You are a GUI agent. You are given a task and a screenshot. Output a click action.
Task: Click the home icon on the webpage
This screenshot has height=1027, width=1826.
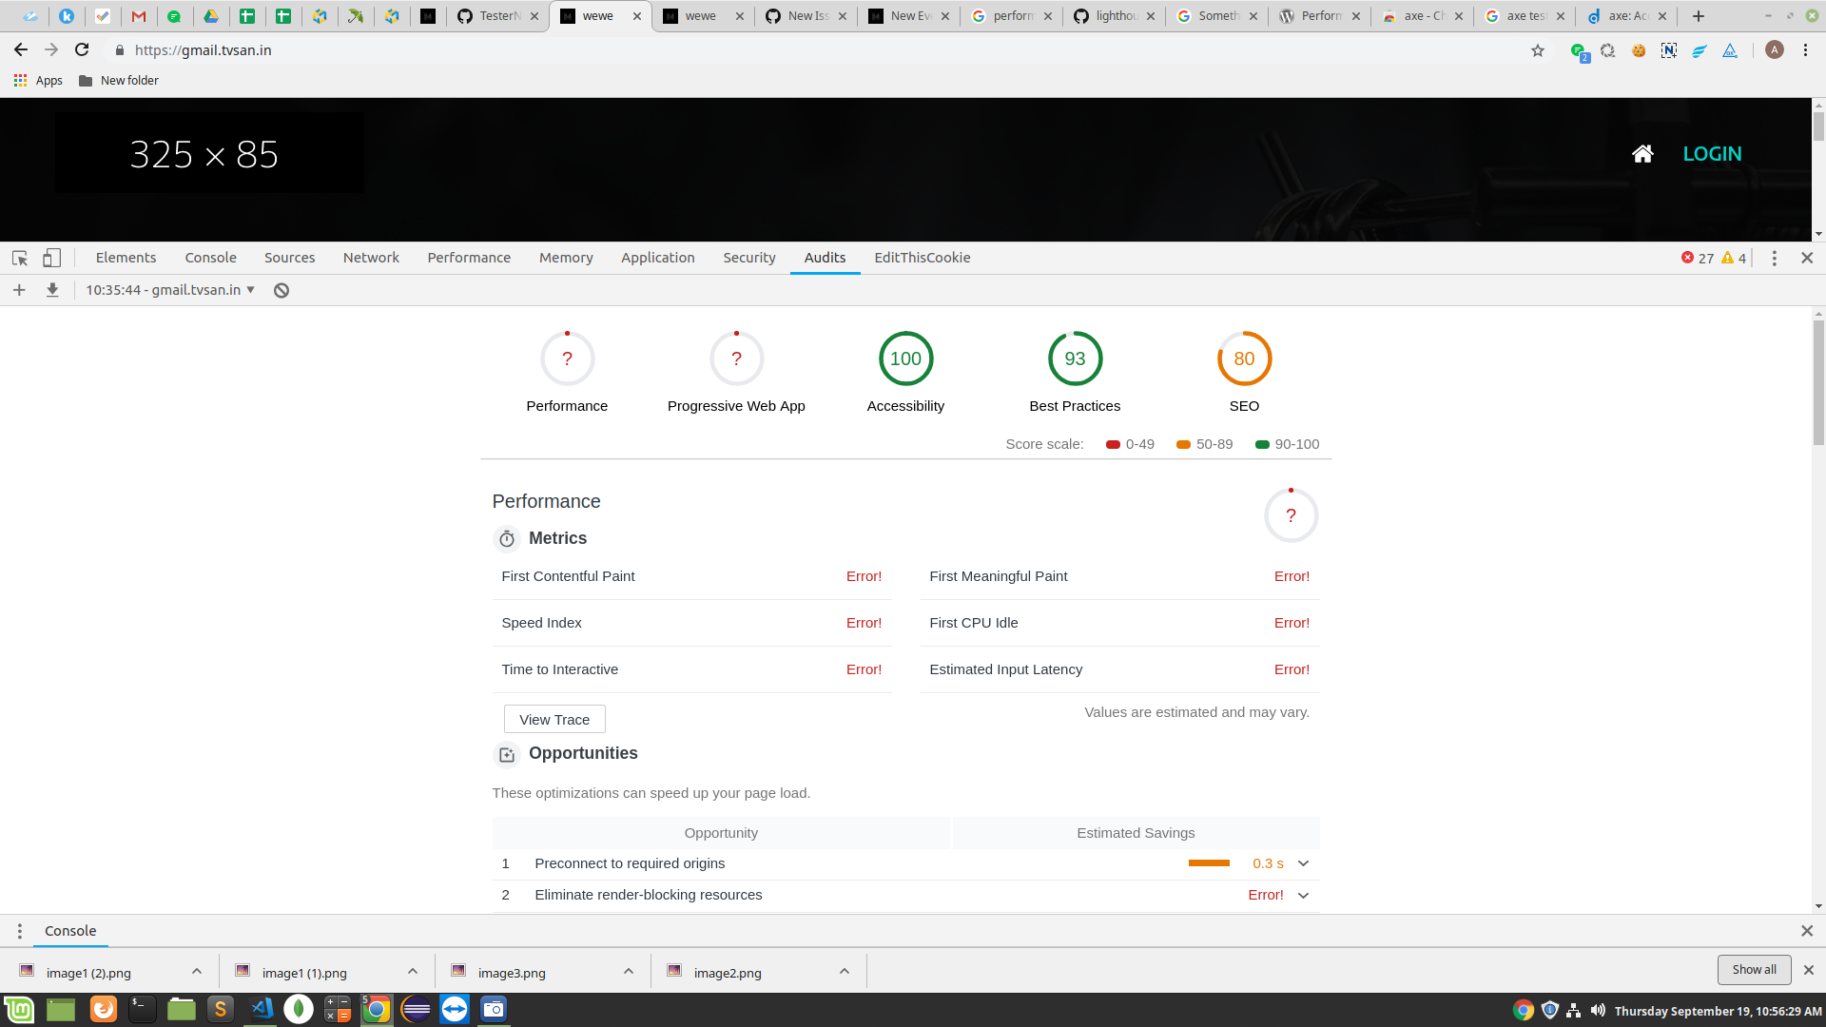pos(1642,154)
